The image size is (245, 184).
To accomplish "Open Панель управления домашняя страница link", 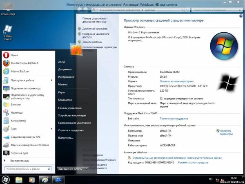I will (x=95, y=20).
